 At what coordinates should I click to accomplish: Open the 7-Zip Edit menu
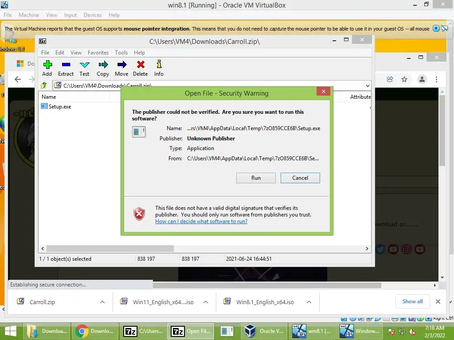point(60,53)
